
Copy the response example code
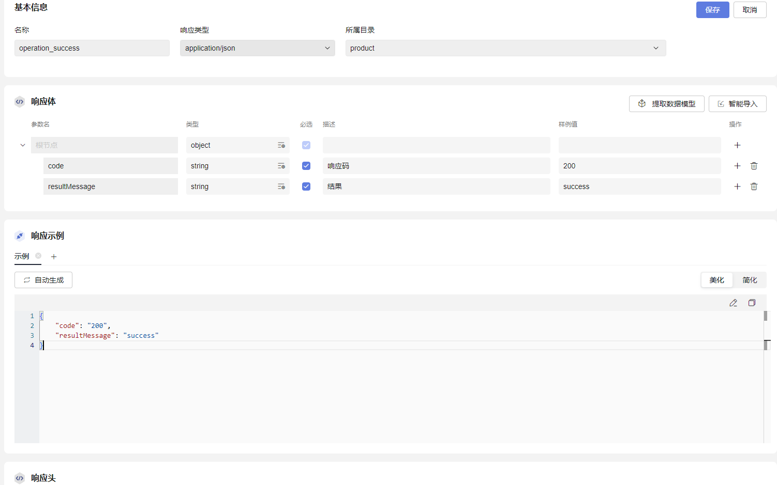click(x=752, y=303)
